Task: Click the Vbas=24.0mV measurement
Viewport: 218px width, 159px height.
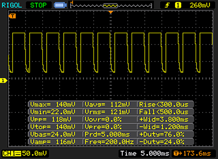Action: (x=53, y=134)
